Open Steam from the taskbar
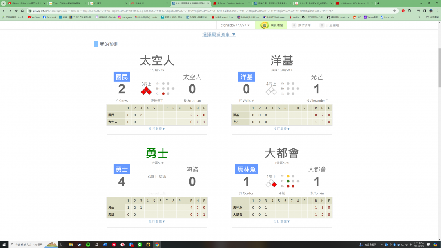Image resolution: width=441 pixels, height=248 pixels. pos(79,244)
